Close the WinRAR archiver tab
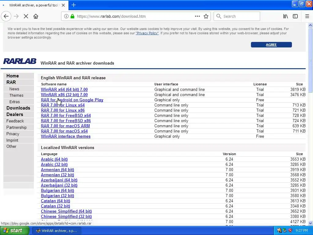Image resolution: width=313 pixels, height=235 pixels. click(63, 5)
